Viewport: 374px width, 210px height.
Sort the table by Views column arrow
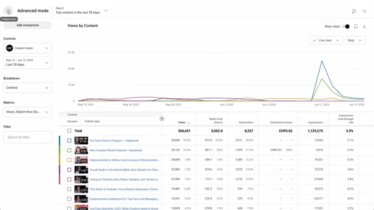click(188, 122)
